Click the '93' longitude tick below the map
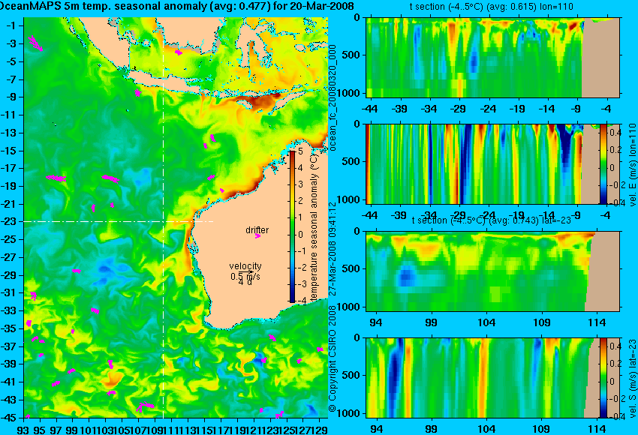 pos(23,430)
